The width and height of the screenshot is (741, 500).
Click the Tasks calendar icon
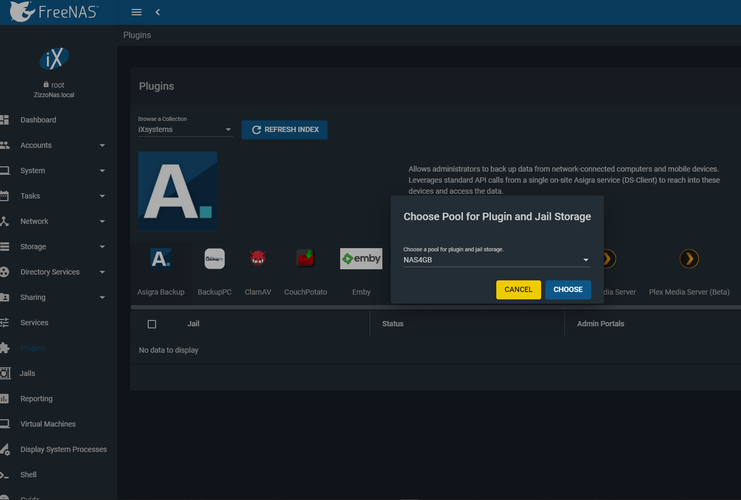4,196
